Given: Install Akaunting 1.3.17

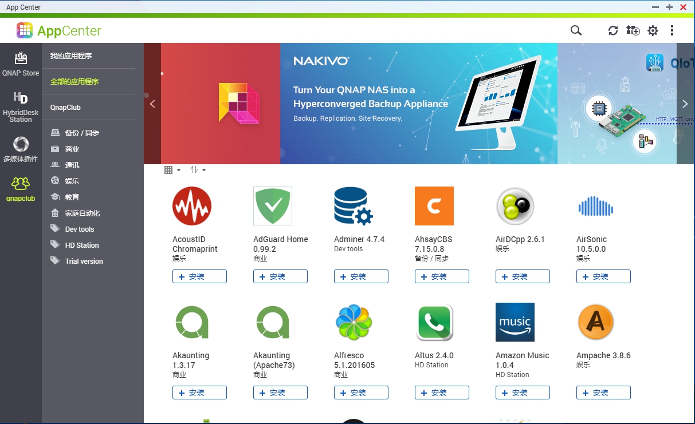Looking at the screenshot, I should (x=199, y=393).
